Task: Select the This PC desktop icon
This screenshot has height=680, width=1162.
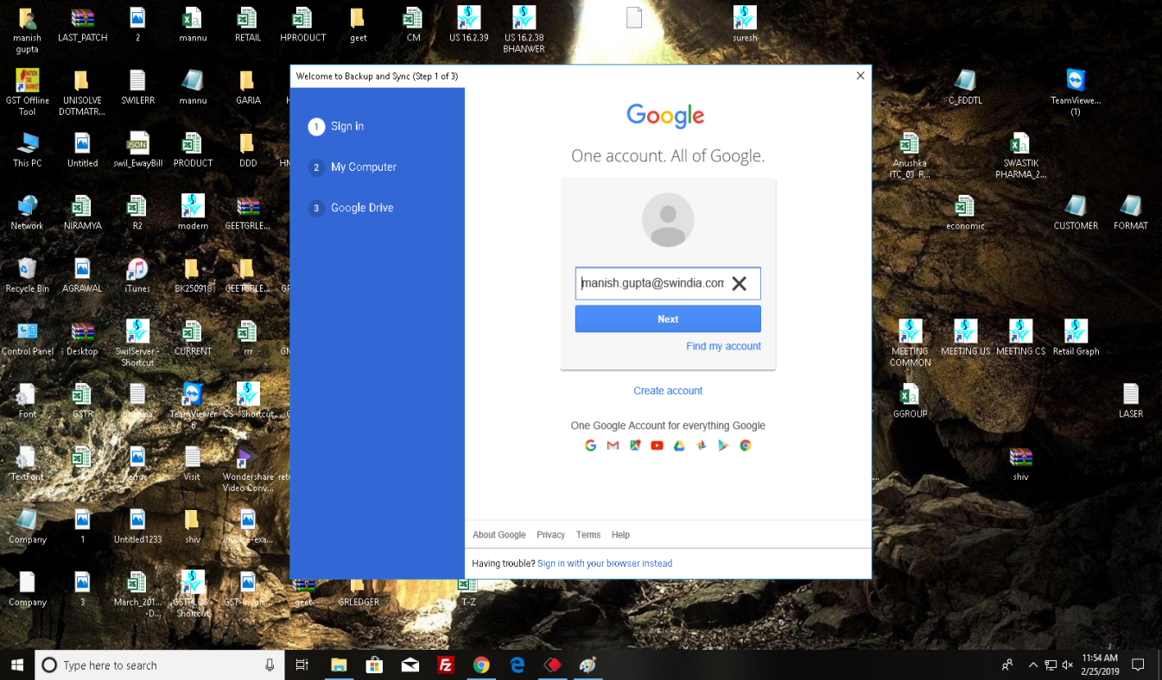Action: tap(28, 150)
